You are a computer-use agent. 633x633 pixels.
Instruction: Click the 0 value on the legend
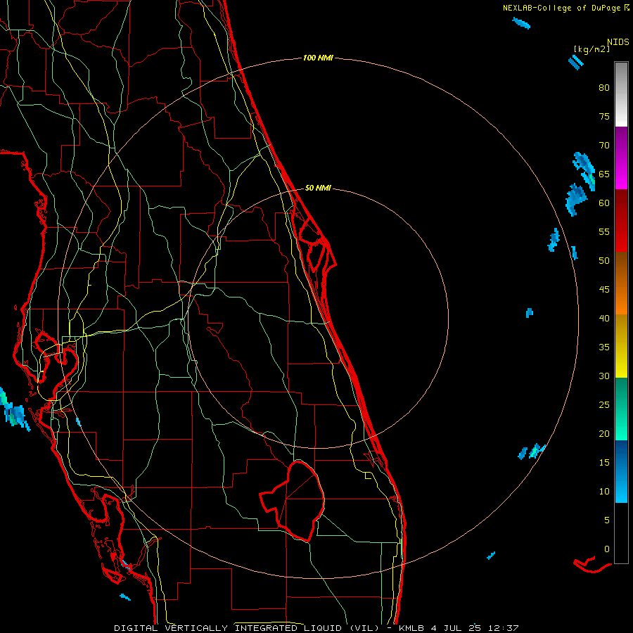click(x=607, y=549)
